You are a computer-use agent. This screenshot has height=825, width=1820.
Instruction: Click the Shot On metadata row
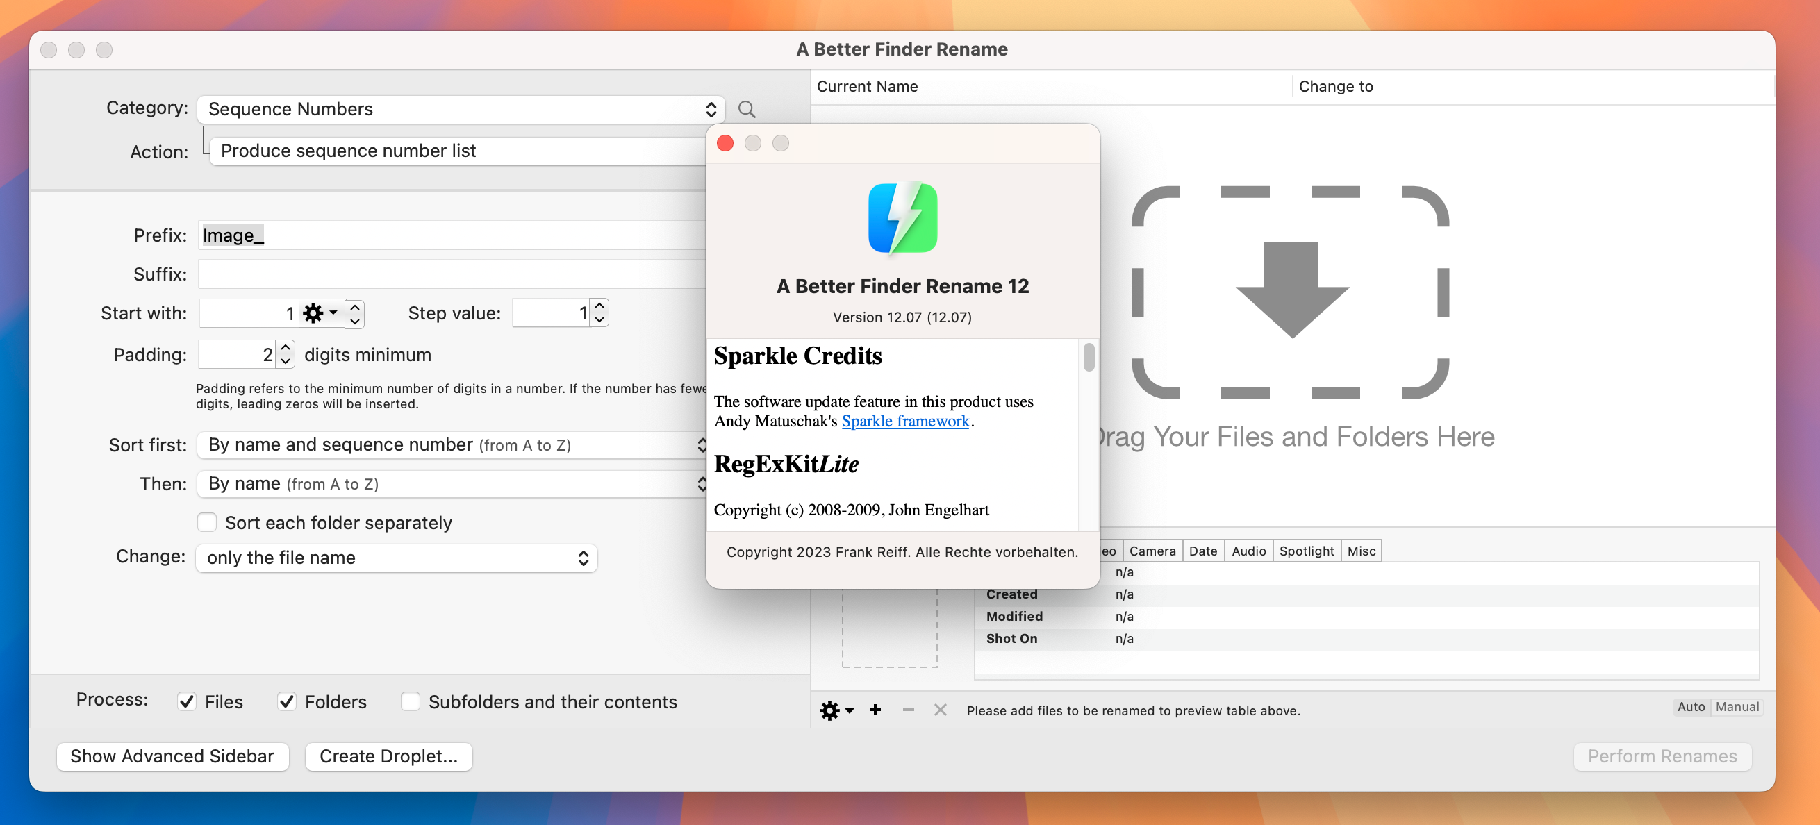tap(1366, 638)
